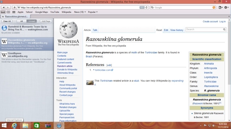The image size is (231, 129).
Task: Open the Yahoo! bookmark
Action: pos(29,12)
